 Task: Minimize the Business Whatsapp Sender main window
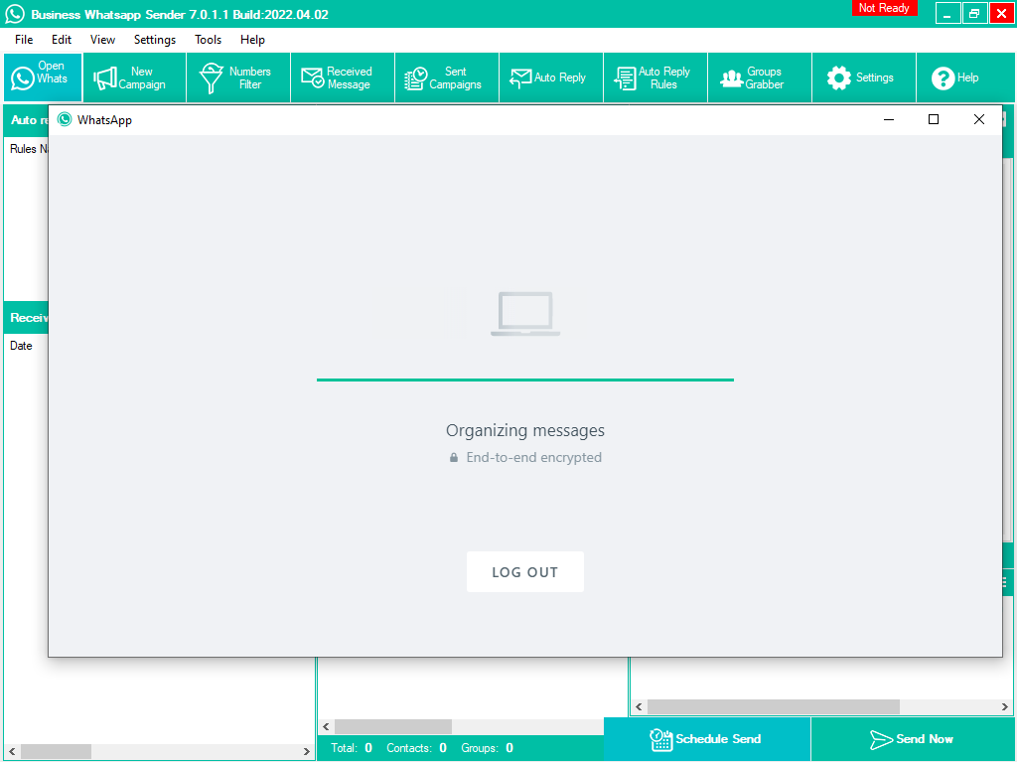point(946,14)
